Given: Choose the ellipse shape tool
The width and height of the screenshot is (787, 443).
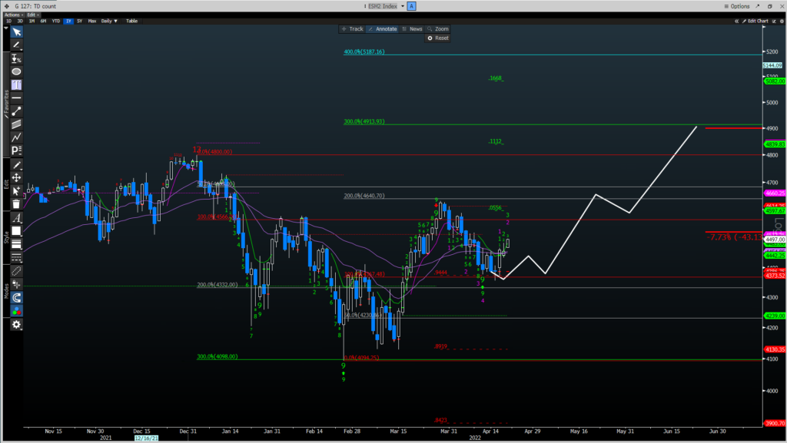Looking at the screenshot, I should [17, 71].
